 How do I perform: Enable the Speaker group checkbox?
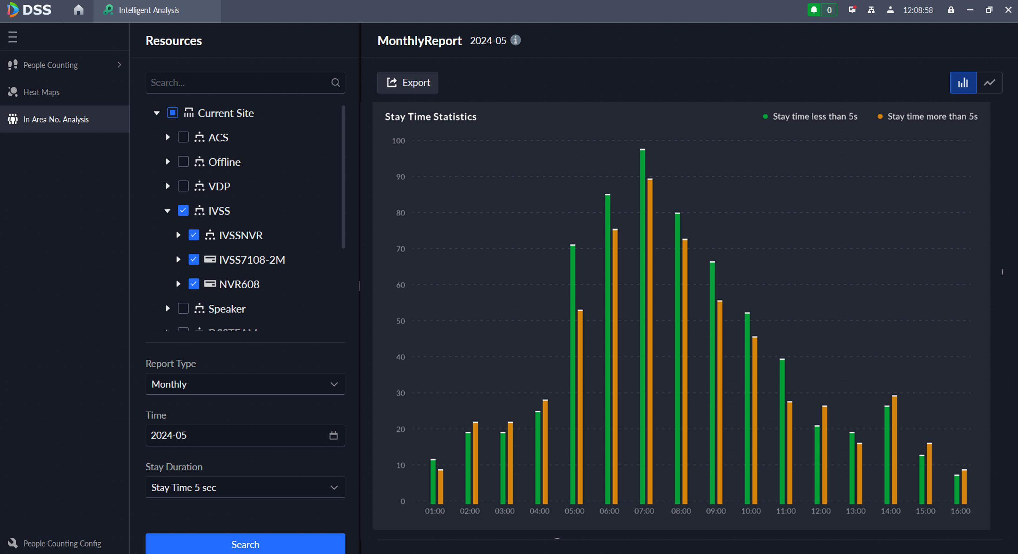click(x=183, y=309)
